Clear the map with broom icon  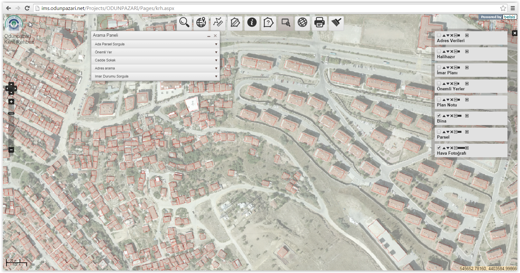tap(336, 23)
